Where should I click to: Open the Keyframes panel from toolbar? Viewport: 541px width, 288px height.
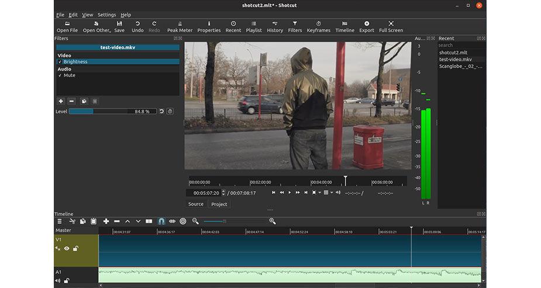[318, 26]
